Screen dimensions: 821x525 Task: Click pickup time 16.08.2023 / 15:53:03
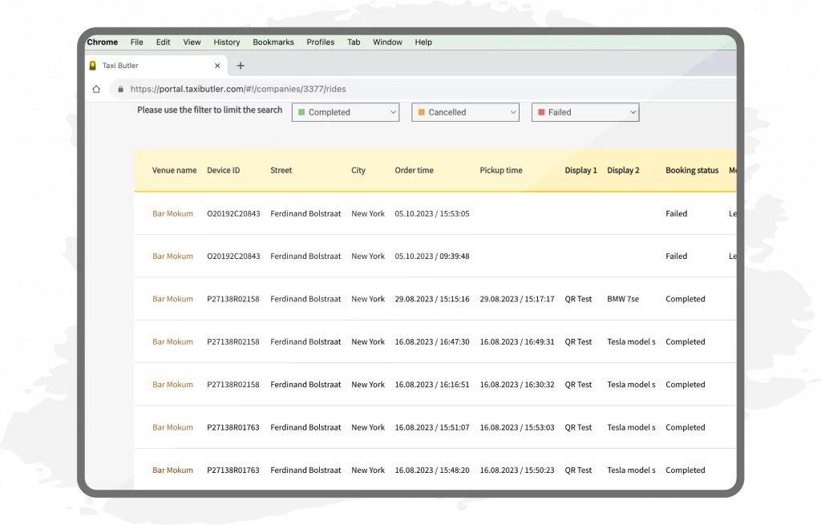[517, 427]
